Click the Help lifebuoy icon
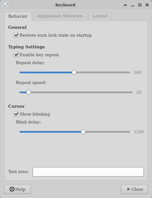 tap(12, 189)
